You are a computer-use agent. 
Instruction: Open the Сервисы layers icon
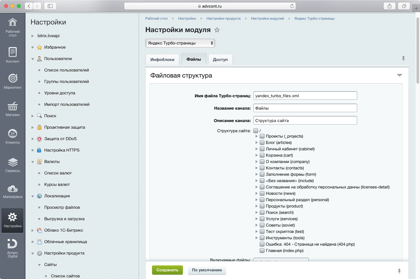point(12,162)
